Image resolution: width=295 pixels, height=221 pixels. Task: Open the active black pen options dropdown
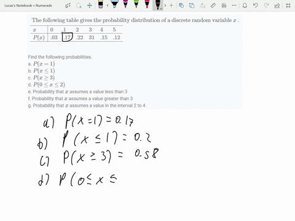[161, 9]
